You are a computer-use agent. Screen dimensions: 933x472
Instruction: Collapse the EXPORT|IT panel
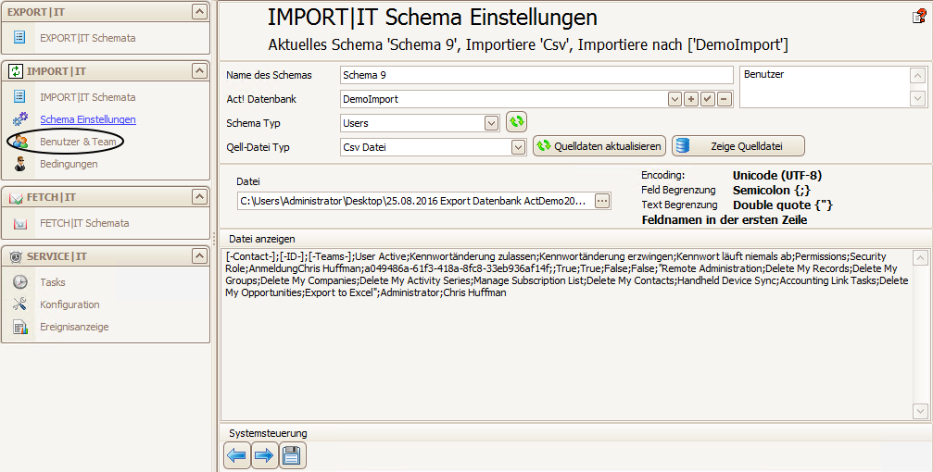tap(199, 12)
